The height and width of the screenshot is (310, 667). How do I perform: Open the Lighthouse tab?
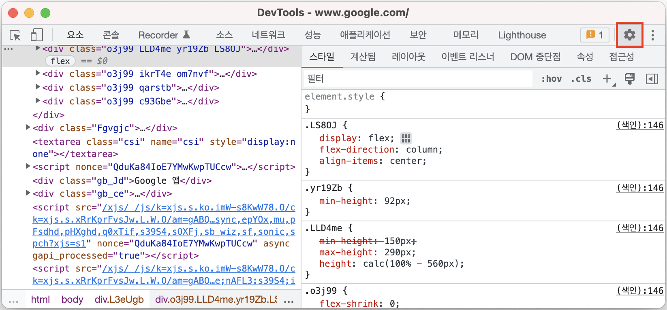coord(522,35)
